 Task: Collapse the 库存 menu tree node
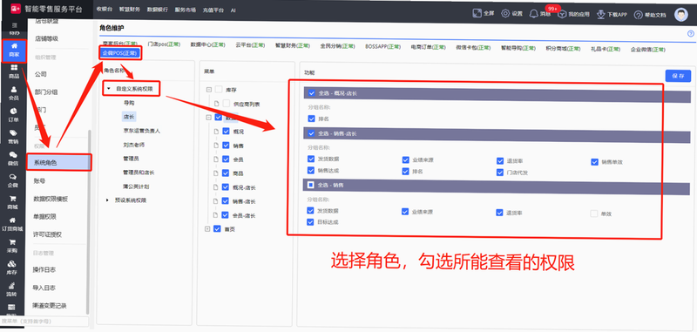click(x=208, y=90)
